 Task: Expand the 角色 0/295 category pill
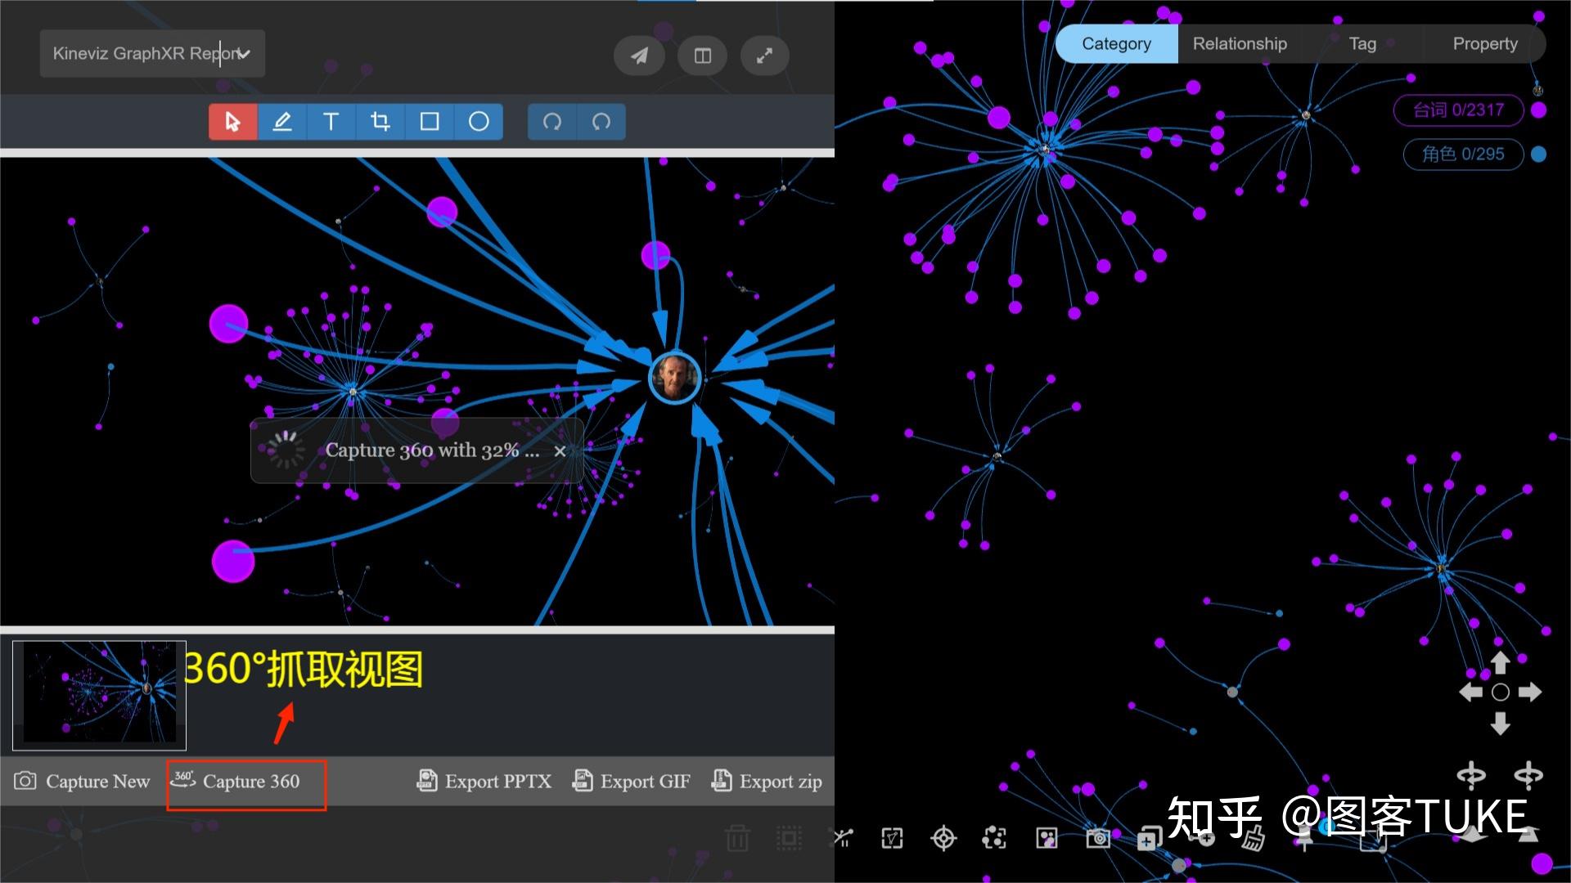1462,155
